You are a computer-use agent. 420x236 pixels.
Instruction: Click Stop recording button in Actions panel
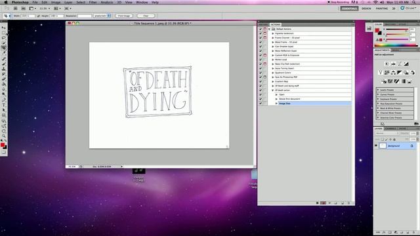click(318, 203)
